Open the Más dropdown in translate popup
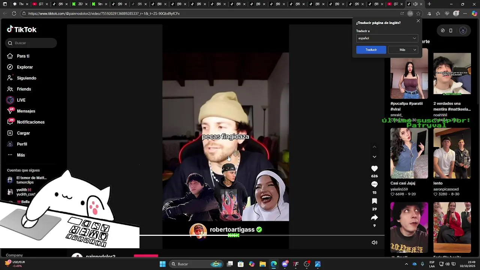 pyautogui.click(x=403, y=50)
